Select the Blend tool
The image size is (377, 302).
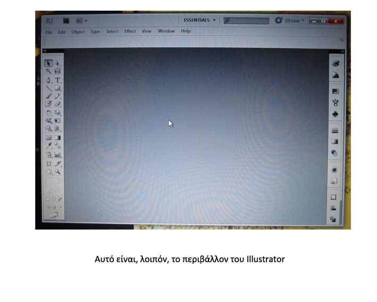(57, 145)
